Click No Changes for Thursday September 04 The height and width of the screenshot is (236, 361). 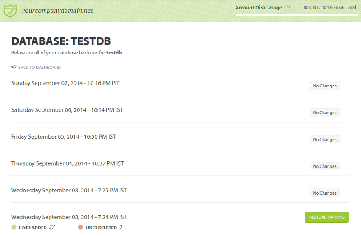click(324, 166)
